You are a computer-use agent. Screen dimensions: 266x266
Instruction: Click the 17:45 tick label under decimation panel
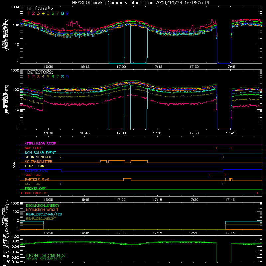[x=230, y=233]
